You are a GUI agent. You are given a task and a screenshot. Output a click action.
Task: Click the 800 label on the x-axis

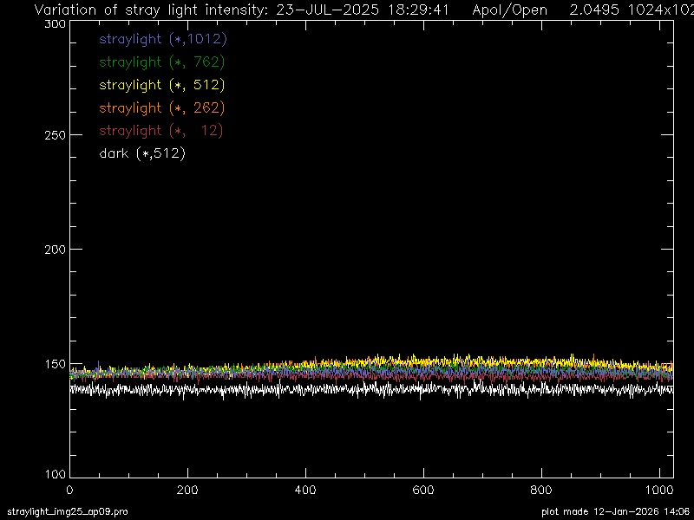(541, 490)
